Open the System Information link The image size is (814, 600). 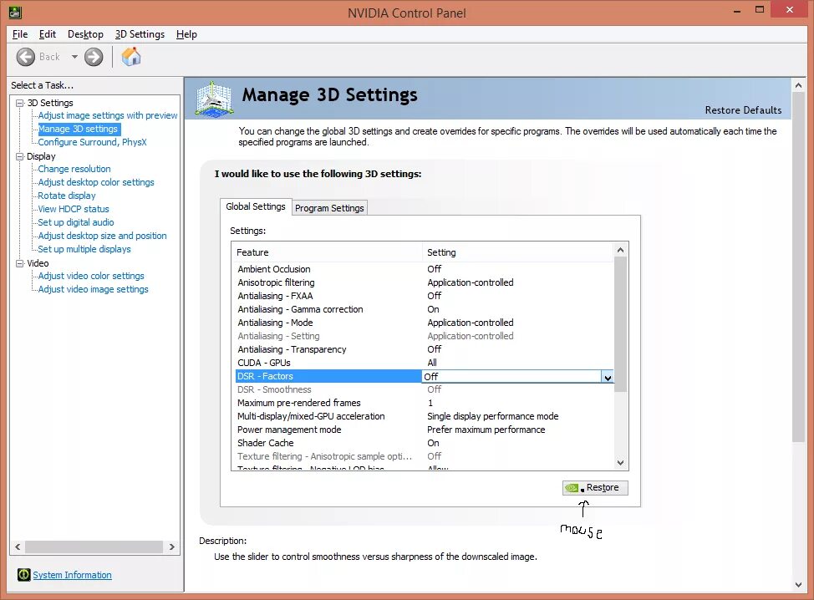[x=72, y=575]
